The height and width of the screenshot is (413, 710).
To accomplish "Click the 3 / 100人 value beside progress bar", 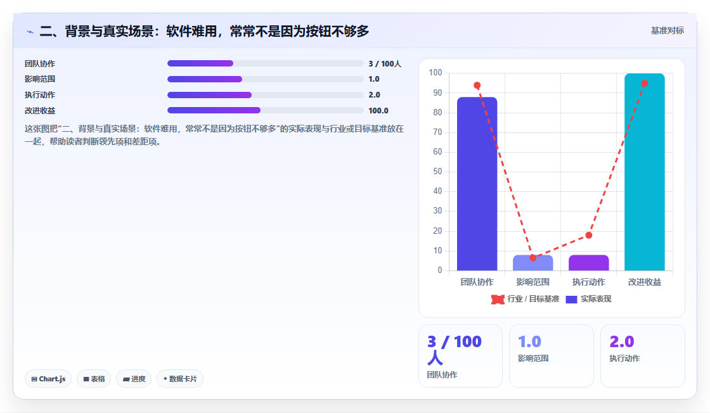I will [x=385, y=64].
